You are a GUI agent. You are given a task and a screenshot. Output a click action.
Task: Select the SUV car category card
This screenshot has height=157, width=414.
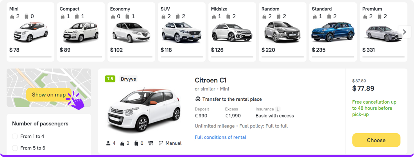click(182, 32)
